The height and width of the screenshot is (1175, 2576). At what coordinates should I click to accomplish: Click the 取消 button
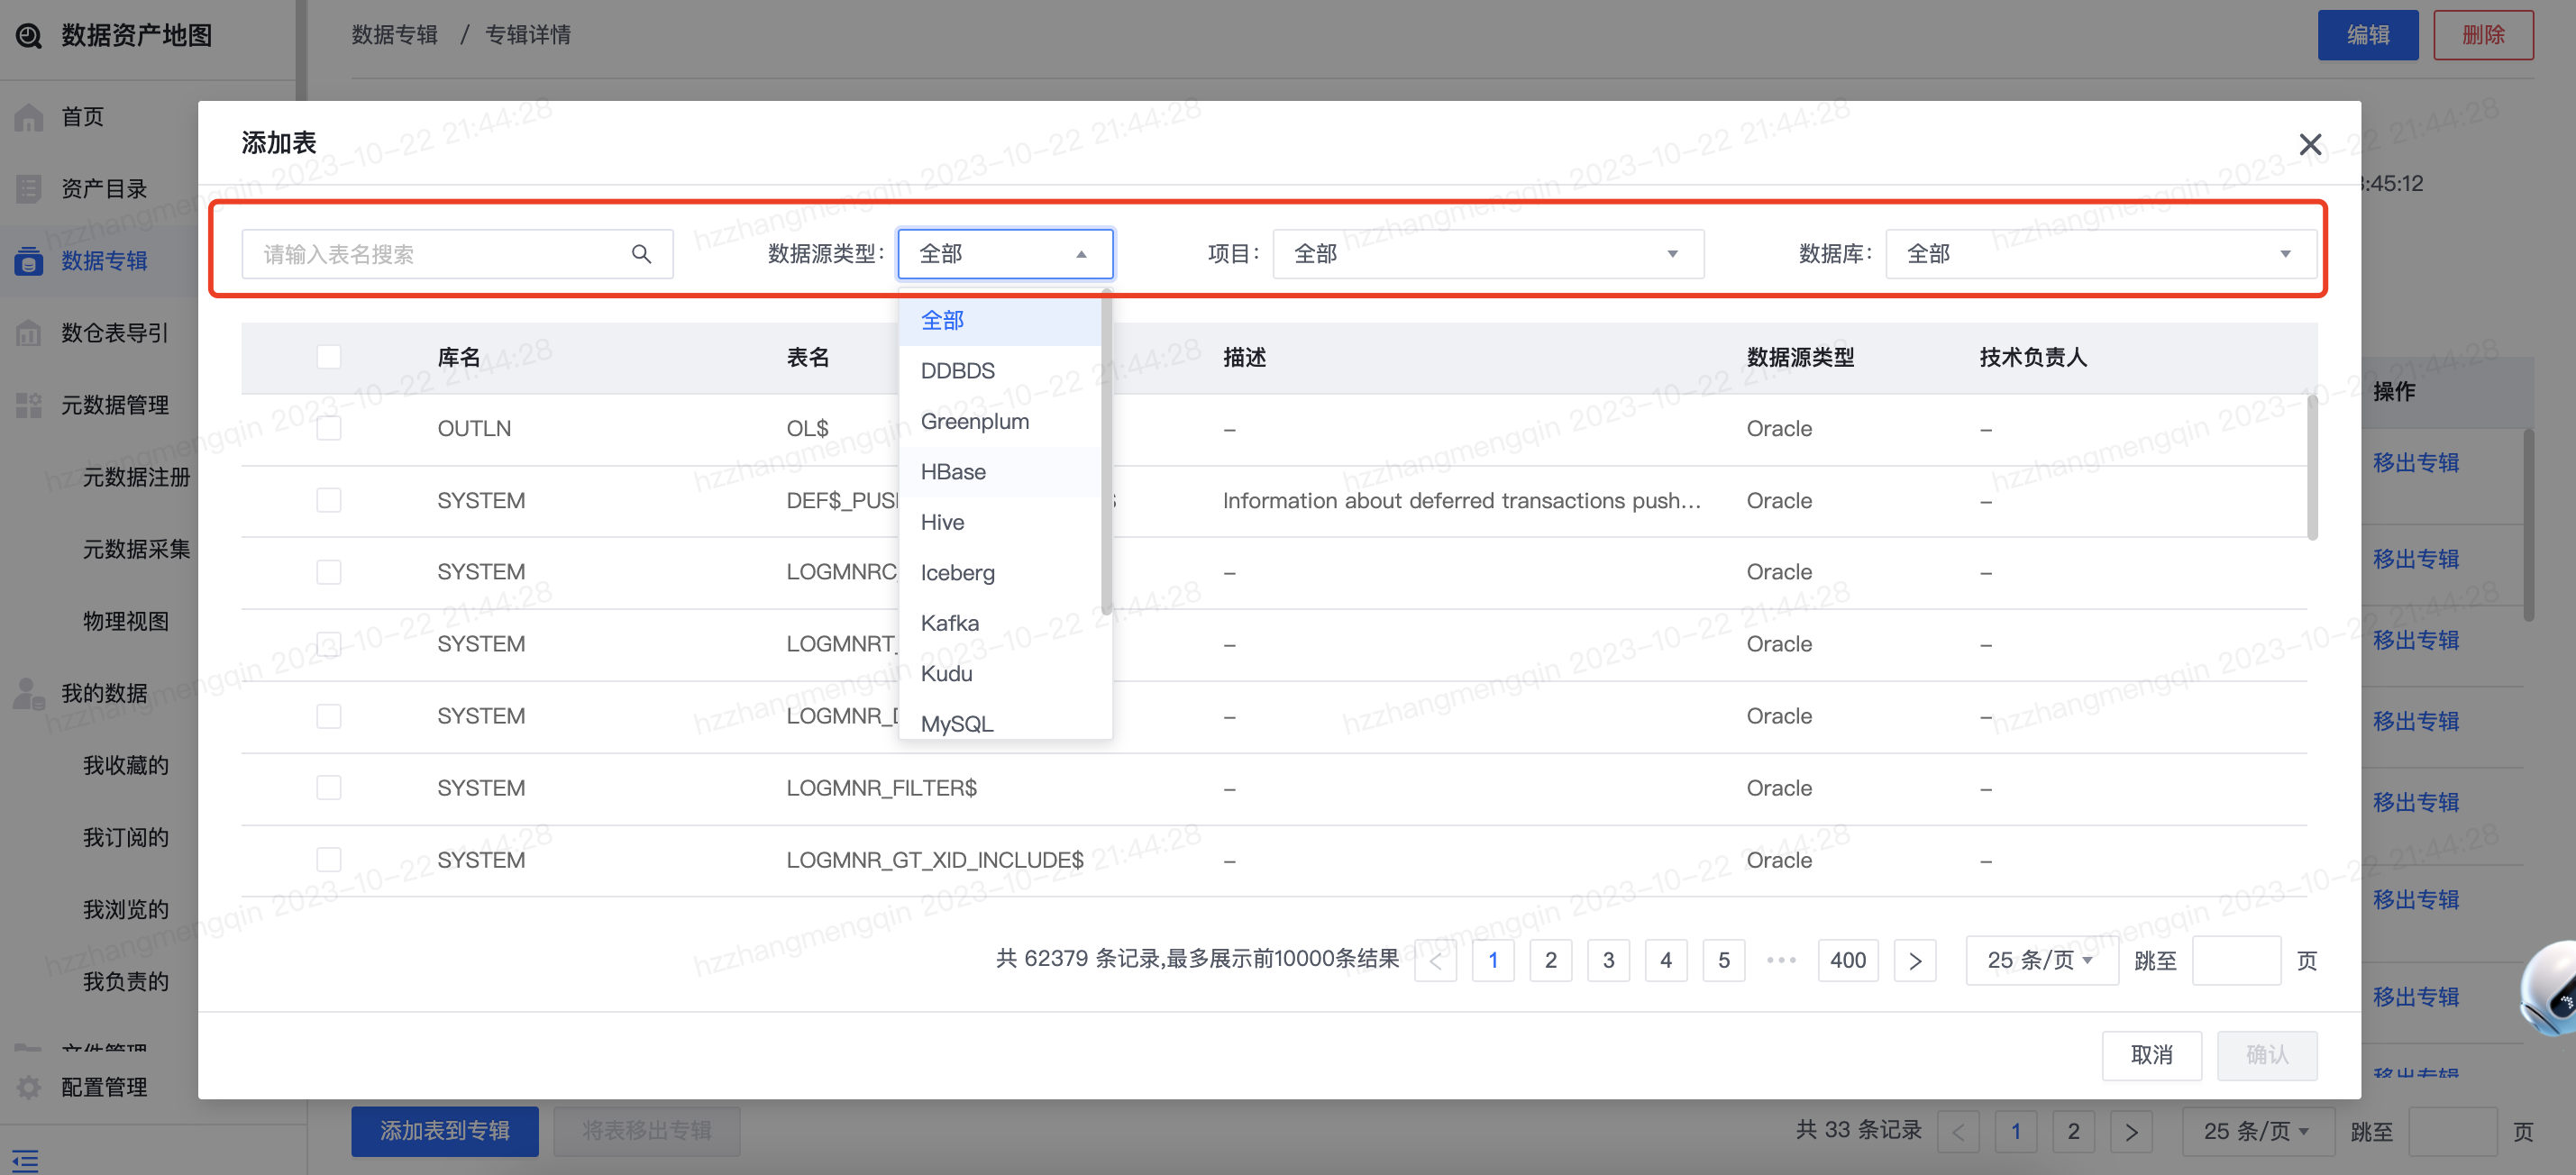tap(2151, 1055)
